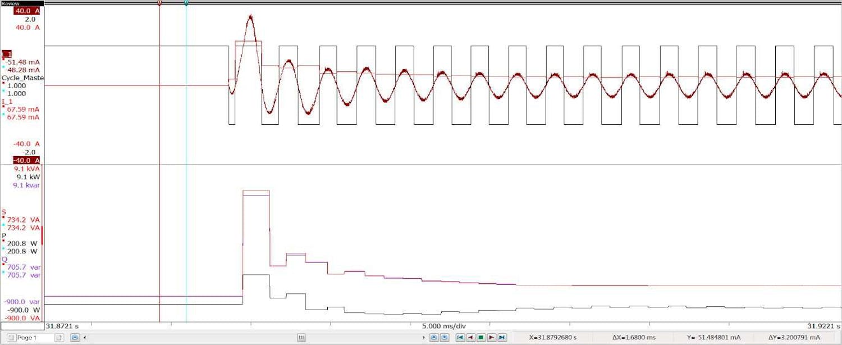The image size is (842, 345).
Task: Jump to end with the last-sample icon
Action: click(501, 338)
